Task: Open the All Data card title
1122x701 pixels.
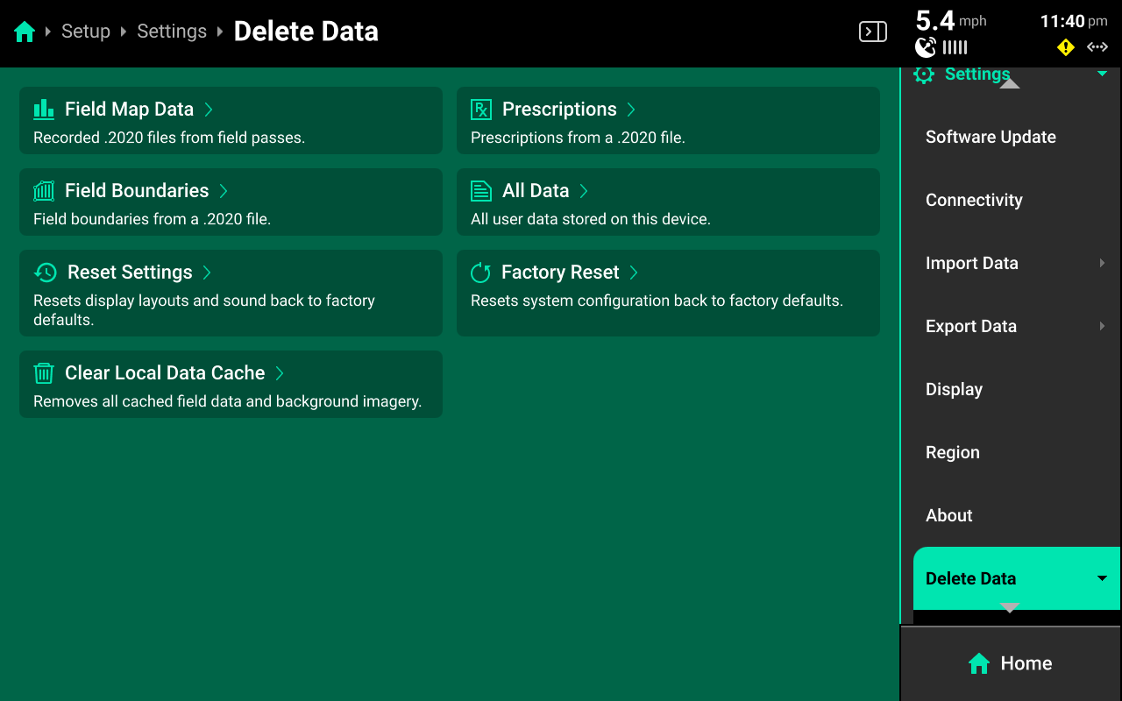Action: click(x=536, y=191)
